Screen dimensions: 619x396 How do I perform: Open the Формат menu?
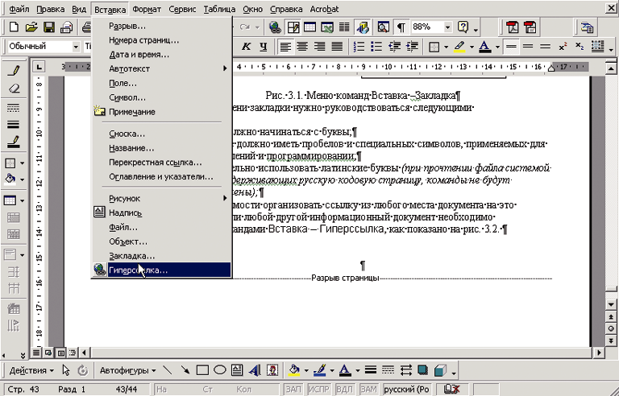[147, 9]
